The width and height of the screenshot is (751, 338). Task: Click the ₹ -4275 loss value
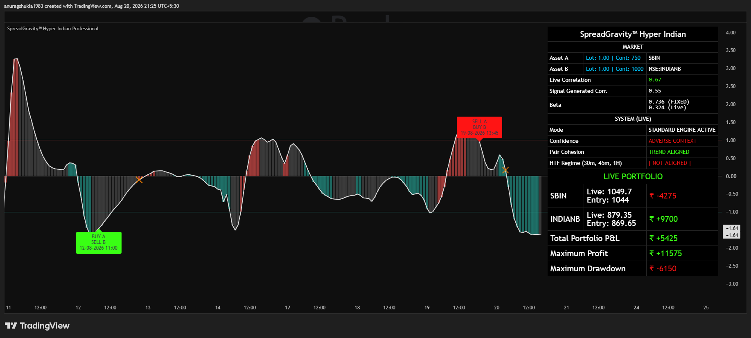pyautogui.click(x=663, y=196)
